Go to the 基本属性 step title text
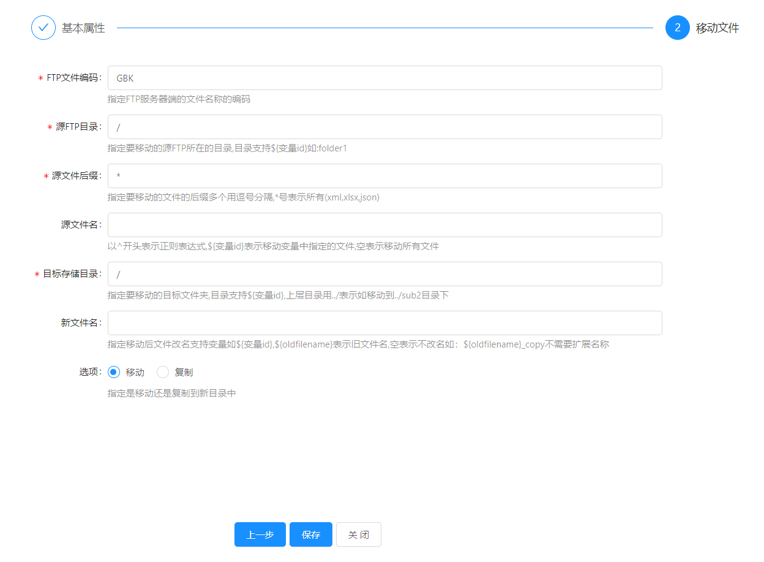The image size is (764, 562). point(83,28)
